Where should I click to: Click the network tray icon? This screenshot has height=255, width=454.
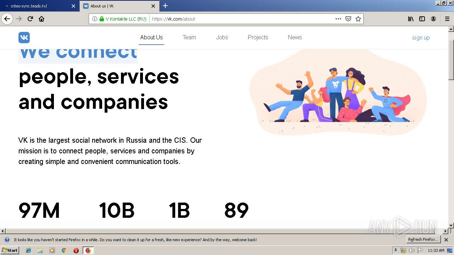(x=403, y=250)
